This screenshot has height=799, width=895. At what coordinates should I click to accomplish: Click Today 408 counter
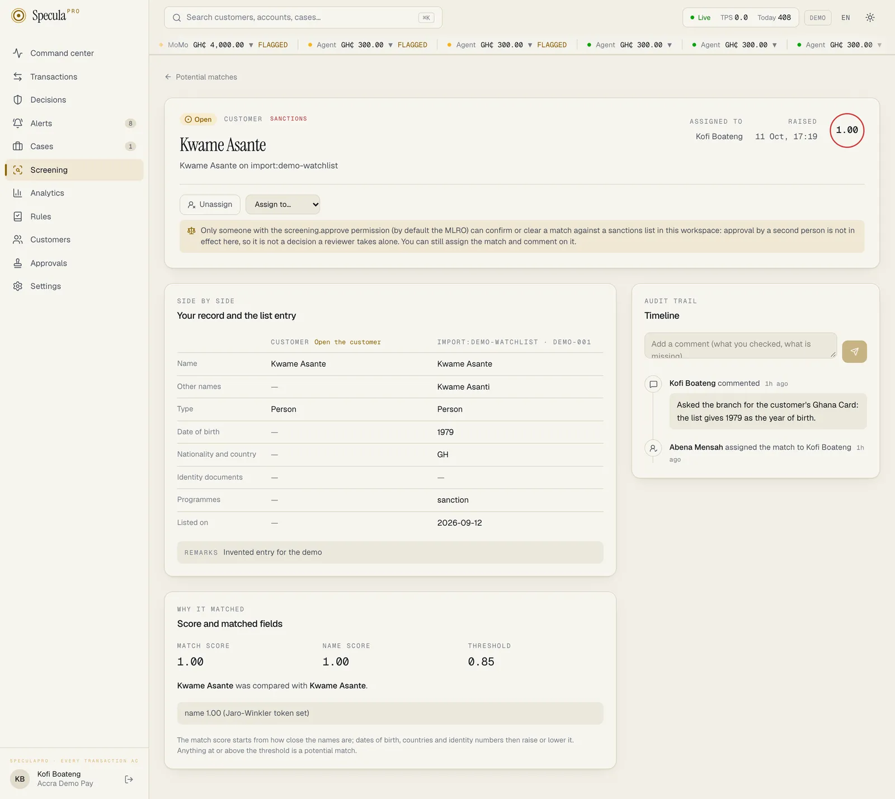[x=774, y=17]
